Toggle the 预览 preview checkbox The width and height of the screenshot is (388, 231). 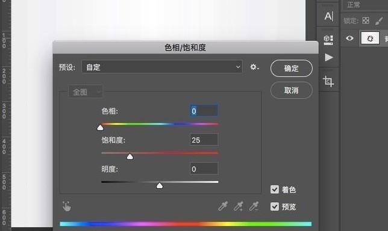click(275, 206)
